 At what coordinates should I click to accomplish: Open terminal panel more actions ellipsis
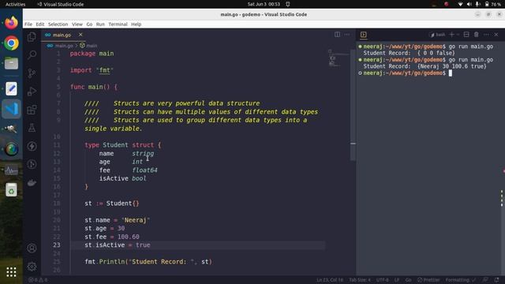[x=486, y=35]
